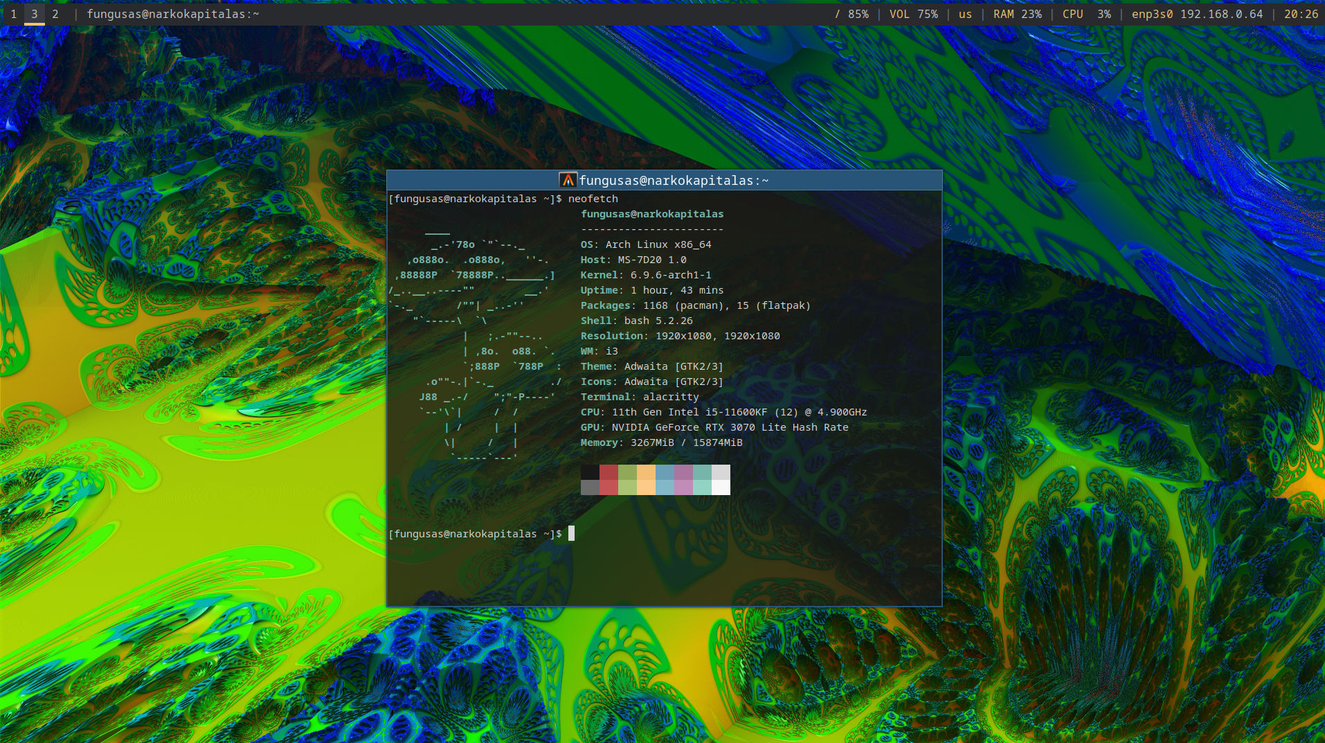
Task: Click the yellow swatch in top palette row
Action: click(x=646, y=472)
